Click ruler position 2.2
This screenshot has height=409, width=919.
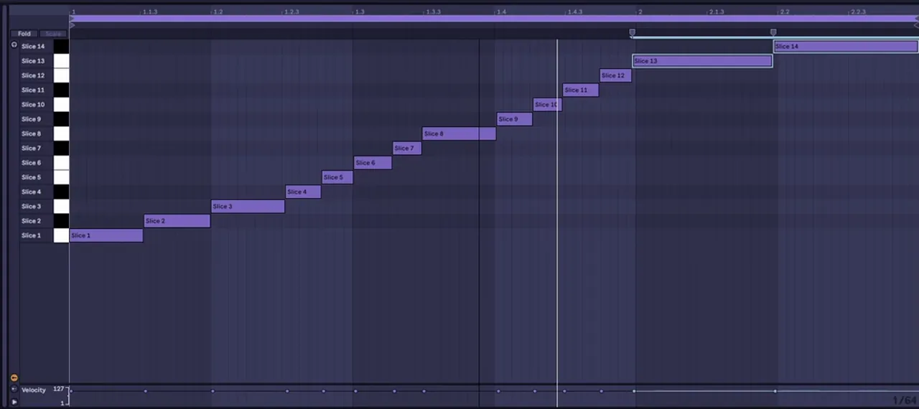coord(785,12)
